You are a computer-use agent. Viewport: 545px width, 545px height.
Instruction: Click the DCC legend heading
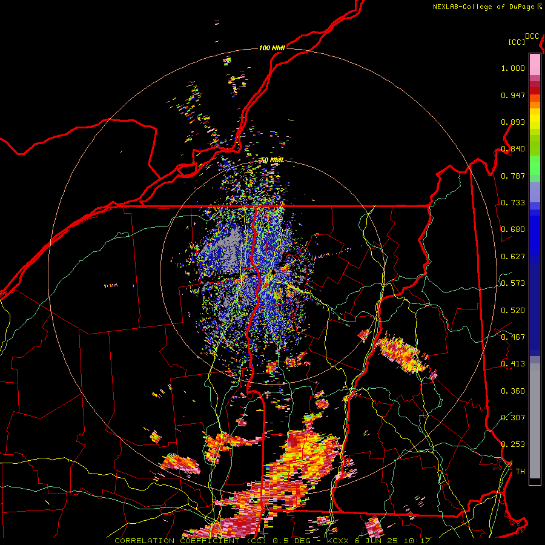pos(532,36)
